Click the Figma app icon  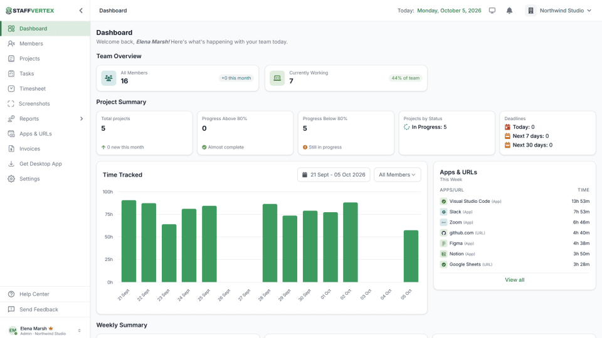click(443, 243)
